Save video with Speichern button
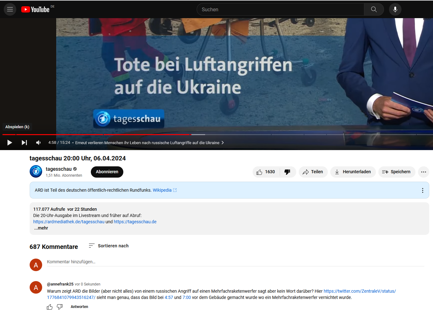 point(397,172)
